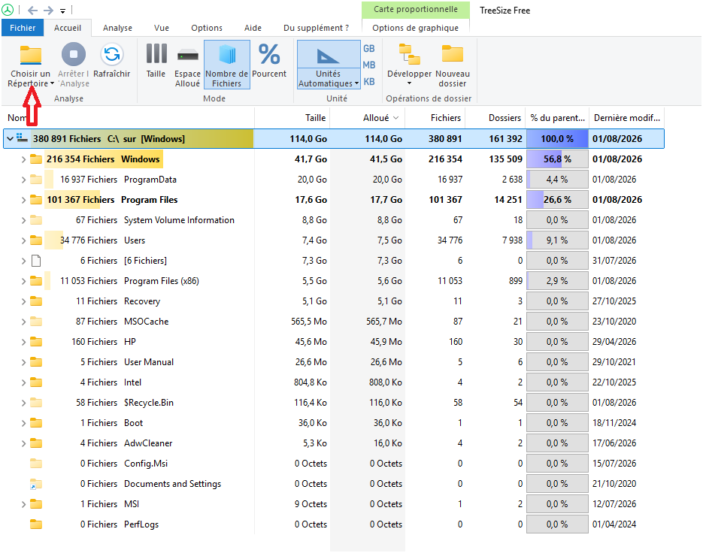Collapse the C:\ root node
Viewport: 703px width, 553px height.
point(10,139)
